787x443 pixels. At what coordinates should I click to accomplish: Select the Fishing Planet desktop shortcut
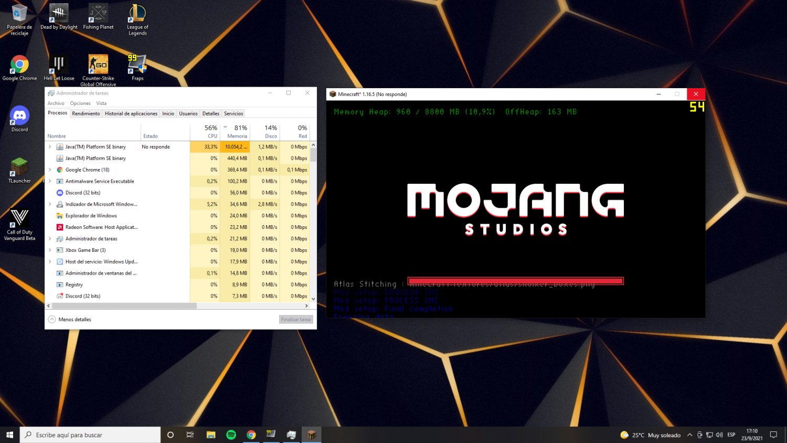(x=98, y=17)
